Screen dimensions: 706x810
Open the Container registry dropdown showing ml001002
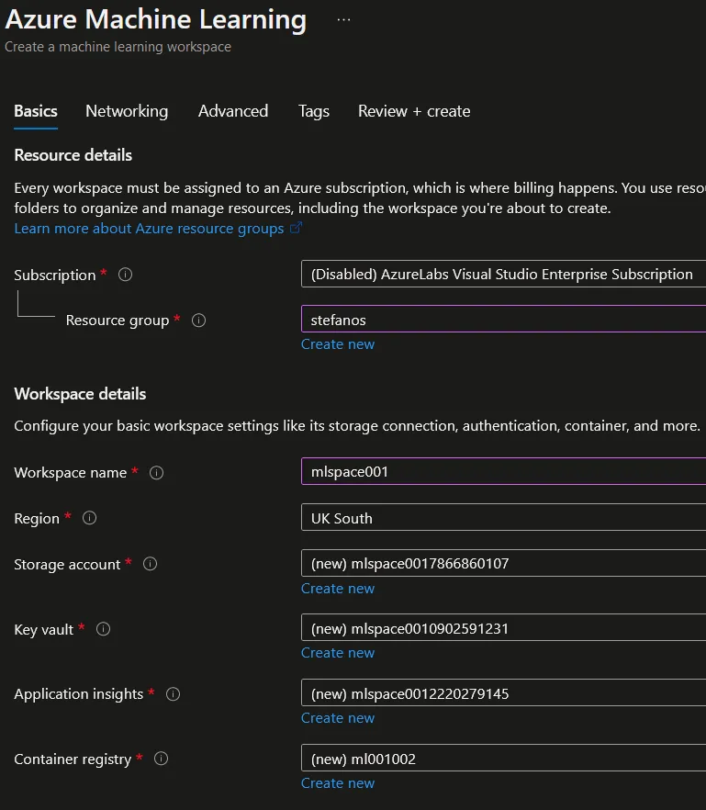click(x=503, y=759)
